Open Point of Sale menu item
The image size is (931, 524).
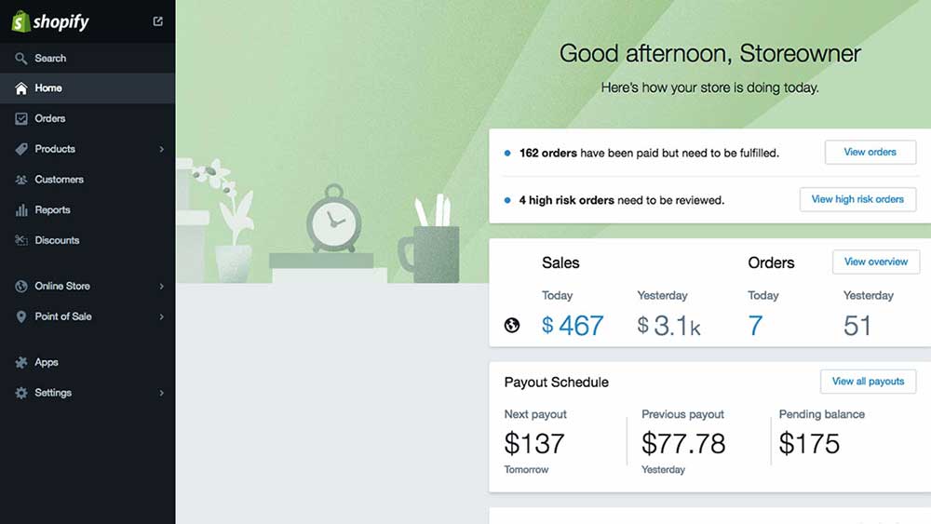(88, 316)
